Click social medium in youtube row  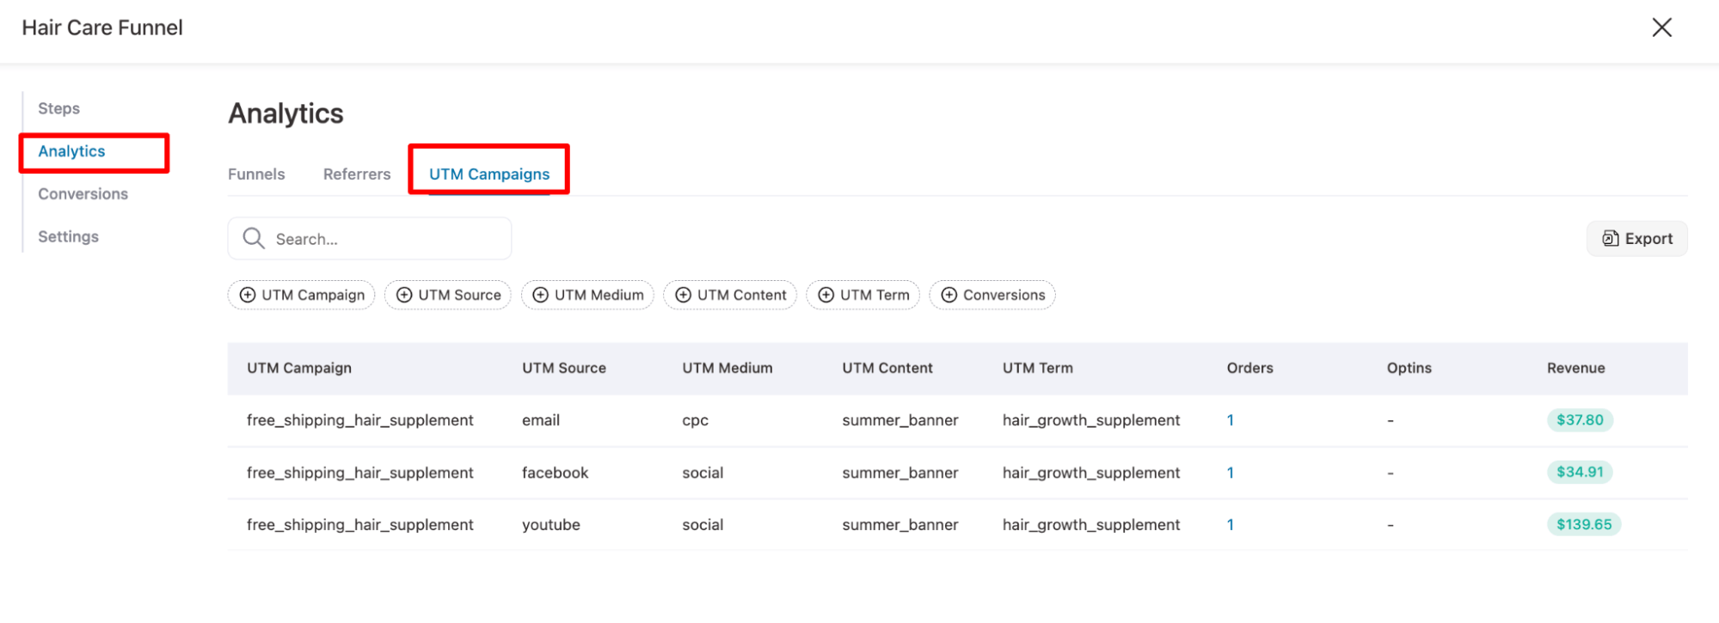pos(703,524)
